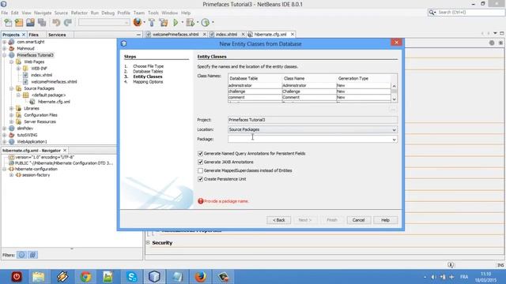Click the second Navigator filter icon
This screenshot has width=506, height=284.
point(32,255)
